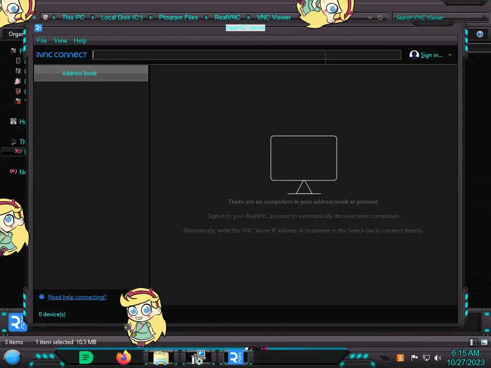The height and width of the screenshot is (368, 491).
Task: Click the Sign in link
Action: [431, 55]
